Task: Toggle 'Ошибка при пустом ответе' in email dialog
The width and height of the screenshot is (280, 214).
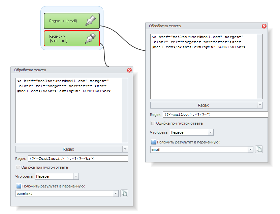Action: point(153,123)
